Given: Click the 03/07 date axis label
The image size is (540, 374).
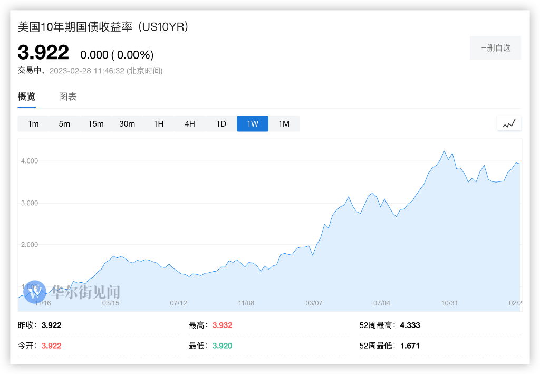Looking at the screenshot, I should pyautogui.click(x=314, y=303).
